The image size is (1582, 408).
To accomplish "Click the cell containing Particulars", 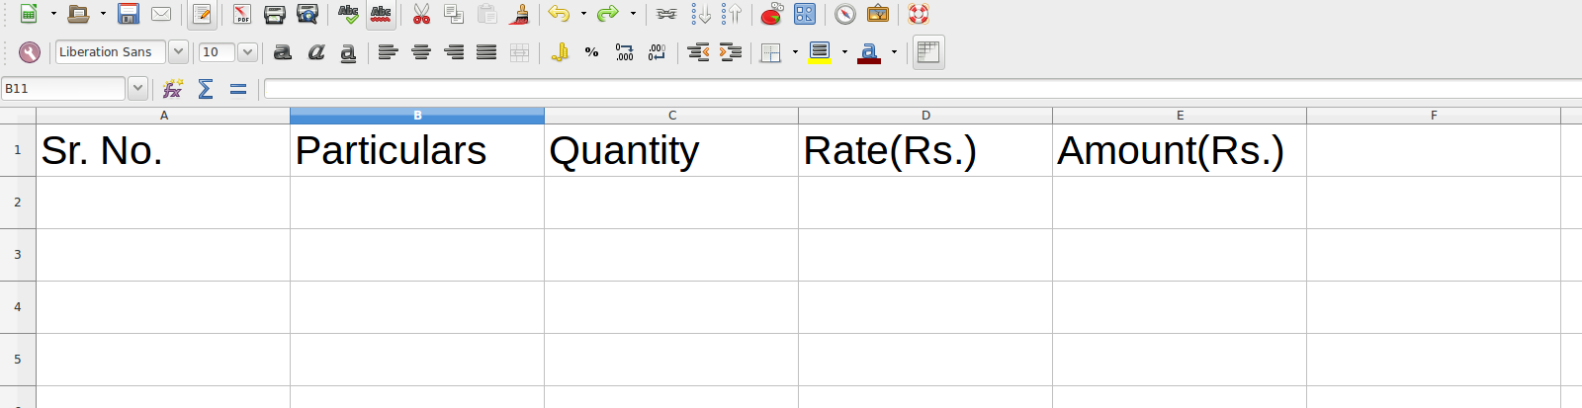I will [x=416, y=150].
